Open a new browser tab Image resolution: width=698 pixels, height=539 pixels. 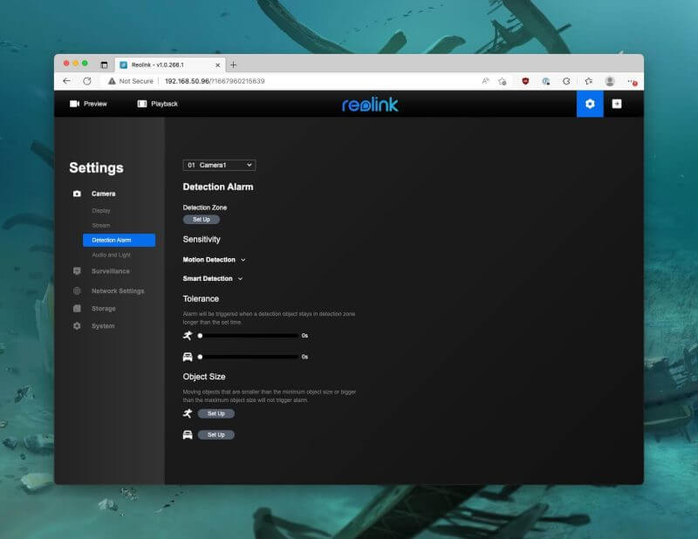click(x=233, y=65)
